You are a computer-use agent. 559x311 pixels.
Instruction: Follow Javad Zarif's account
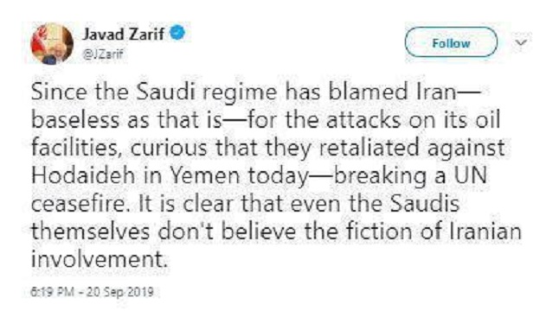coord(451,42)
